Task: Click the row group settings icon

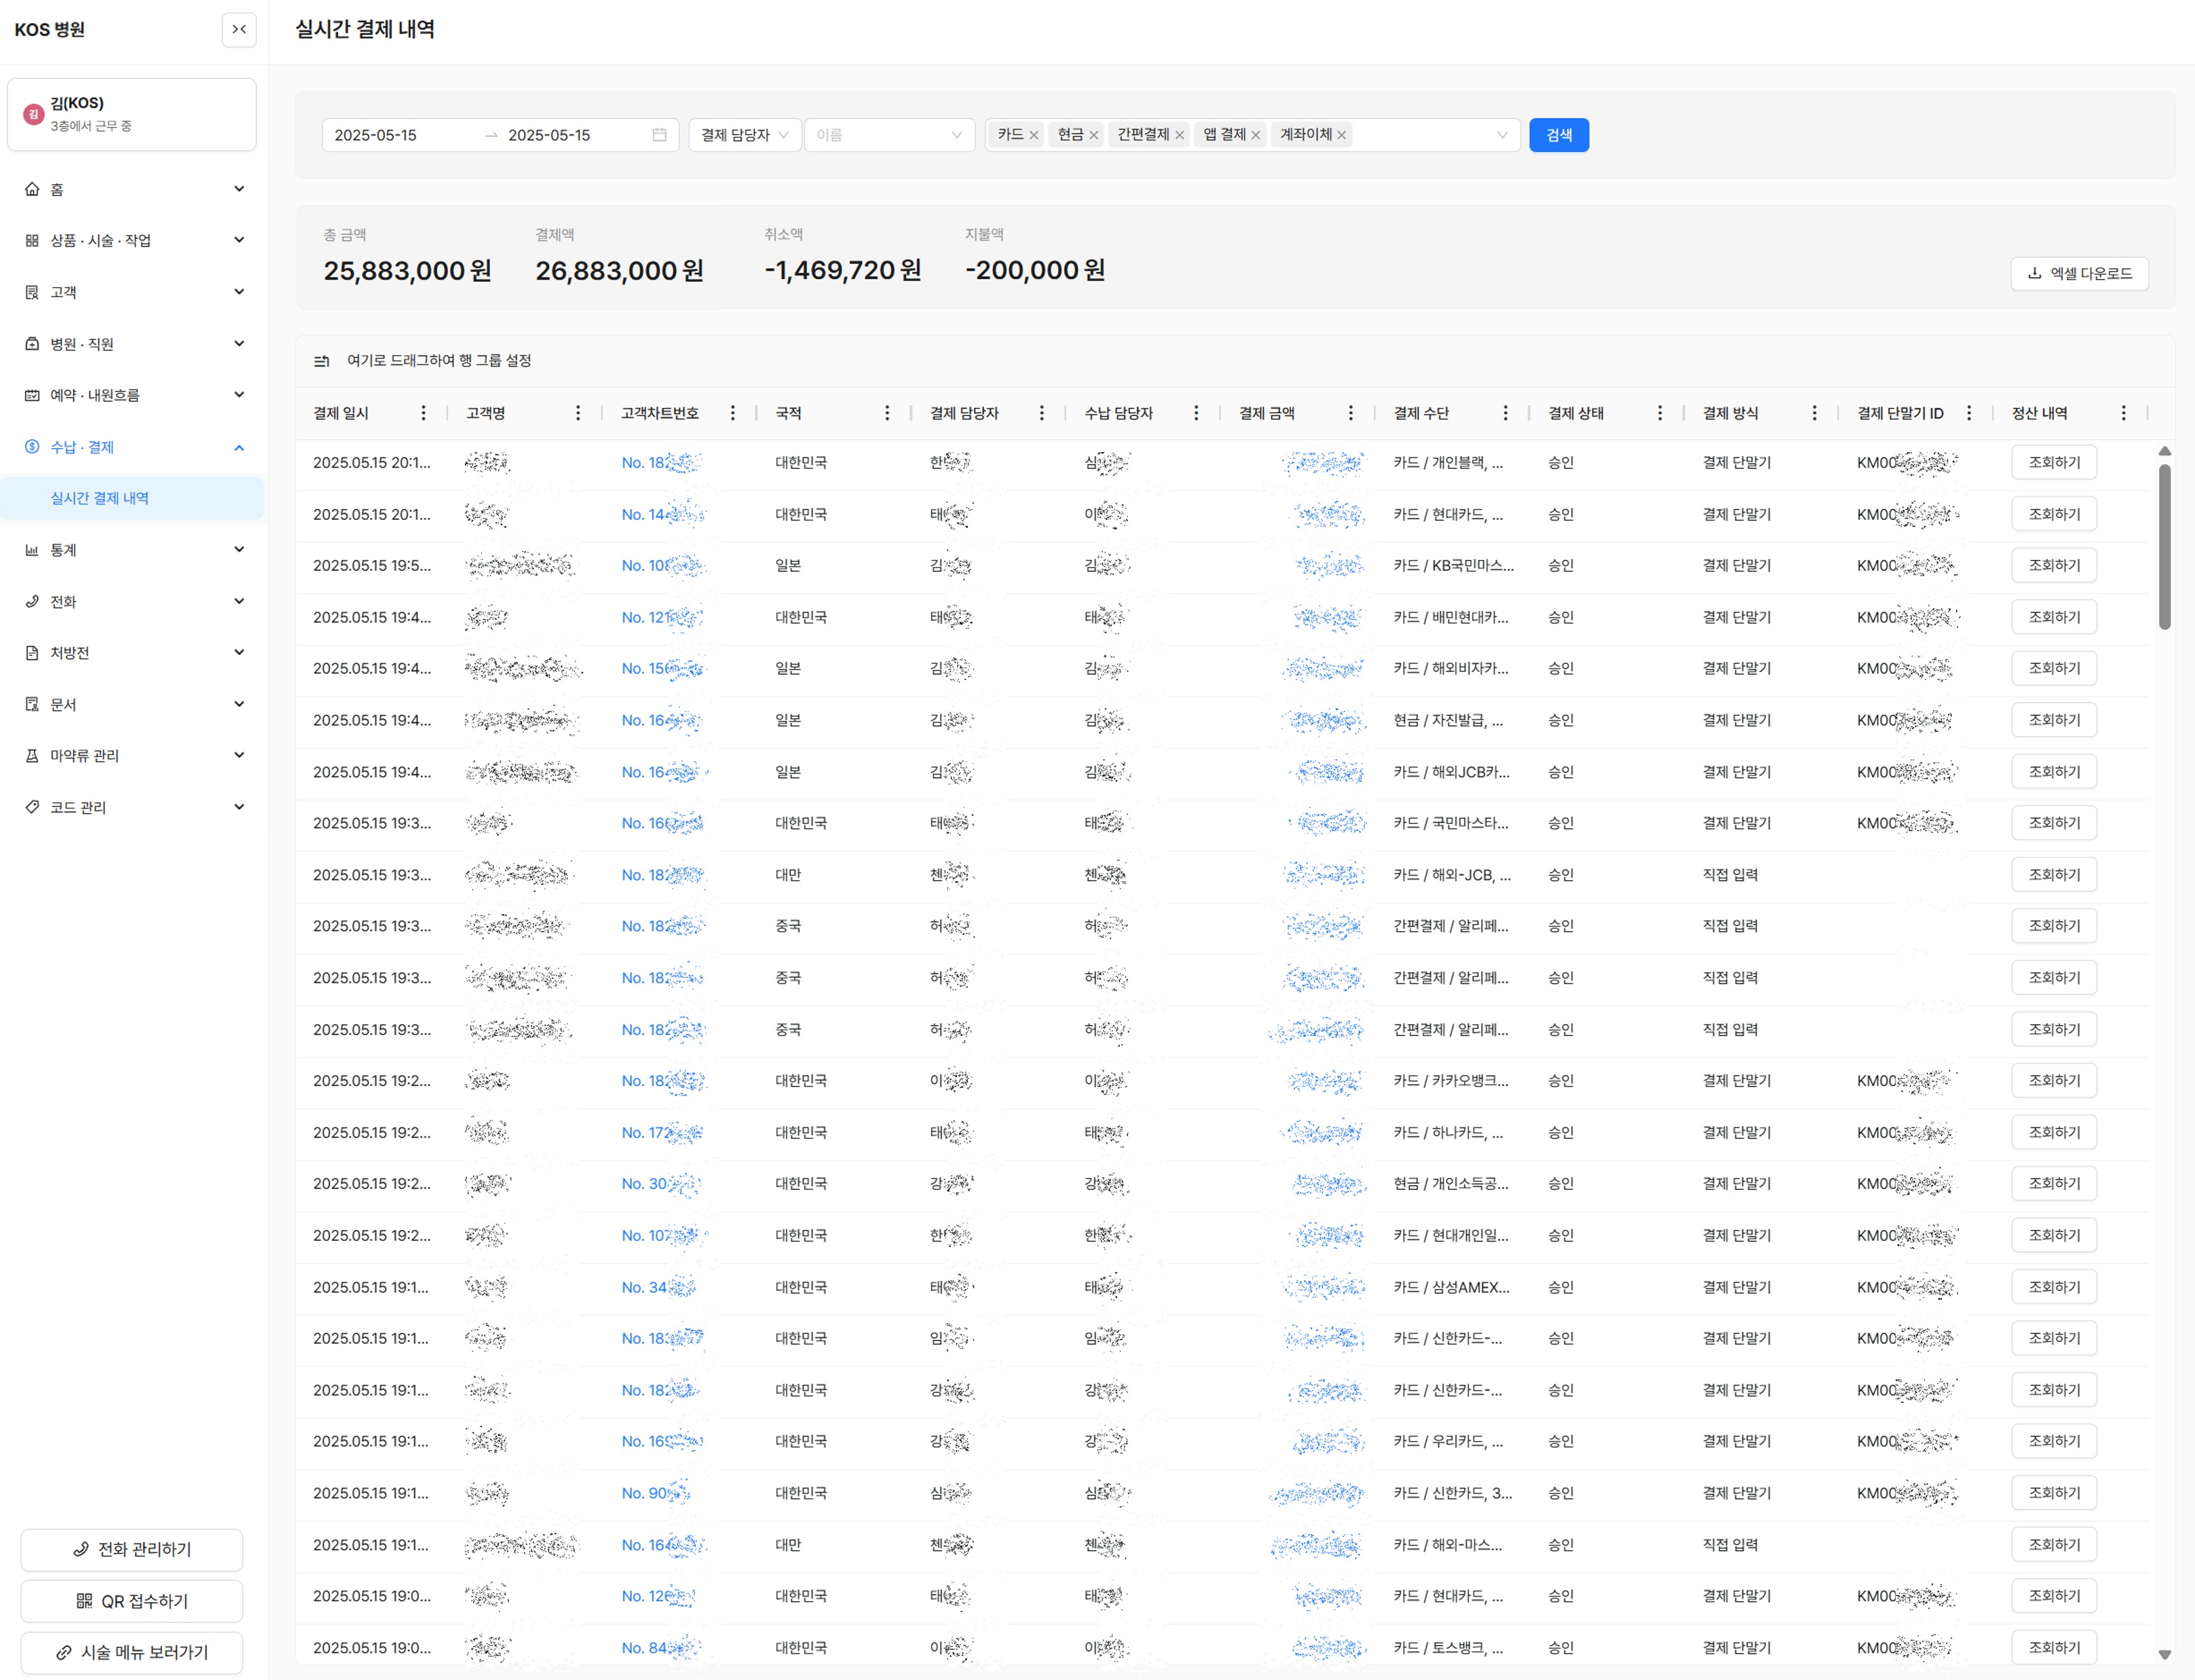Action: point(322,361)
